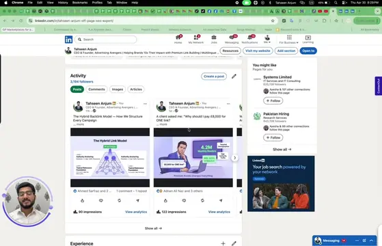Viewport: 382px width, 246px height.
Task: Open the Profiles menu in menu bar
Action: (97, 3)
